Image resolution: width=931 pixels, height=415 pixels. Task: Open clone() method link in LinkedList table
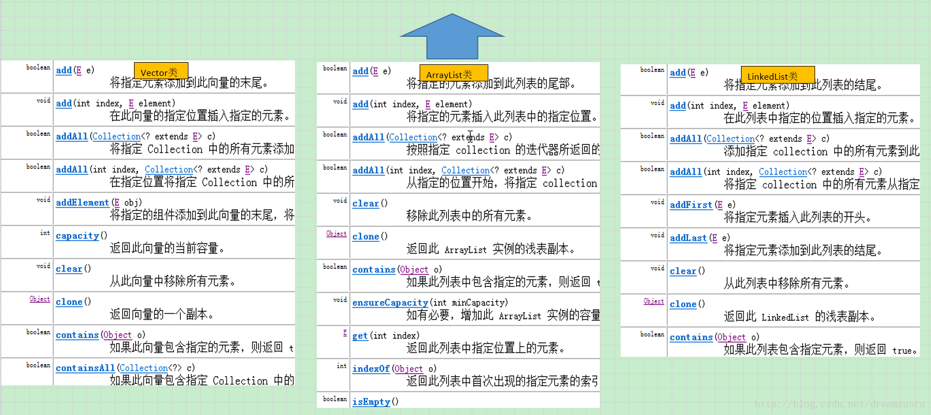(683, 304)
